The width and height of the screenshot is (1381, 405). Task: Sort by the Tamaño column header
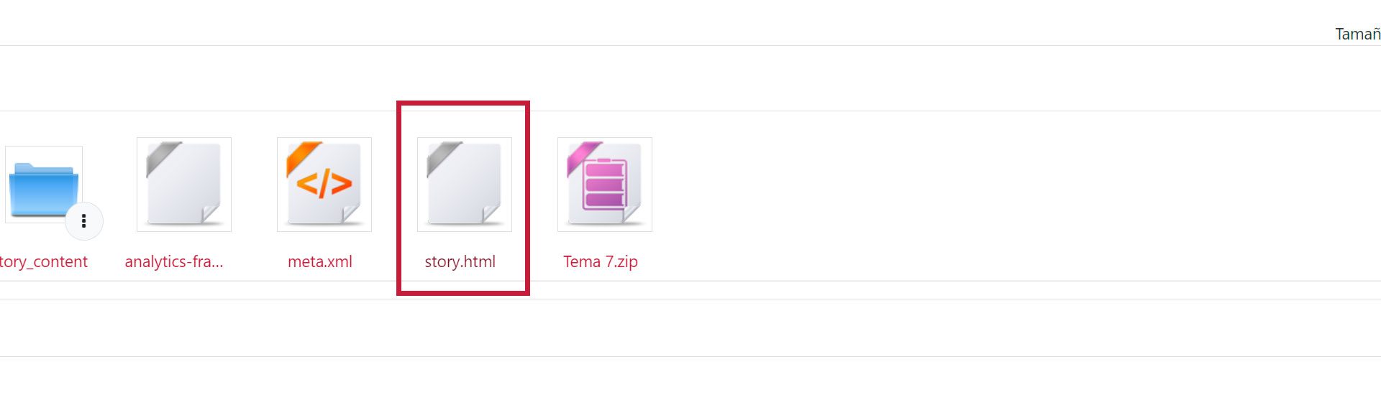[x=1358, y=34]
